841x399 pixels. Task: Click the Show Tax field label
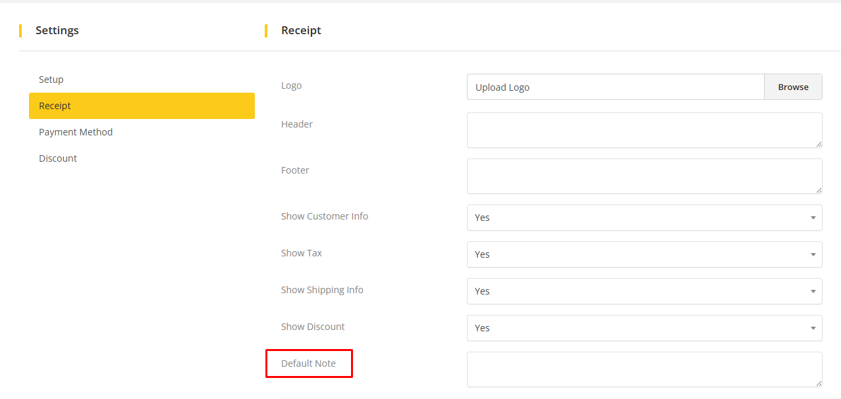(x=302, y=253)
